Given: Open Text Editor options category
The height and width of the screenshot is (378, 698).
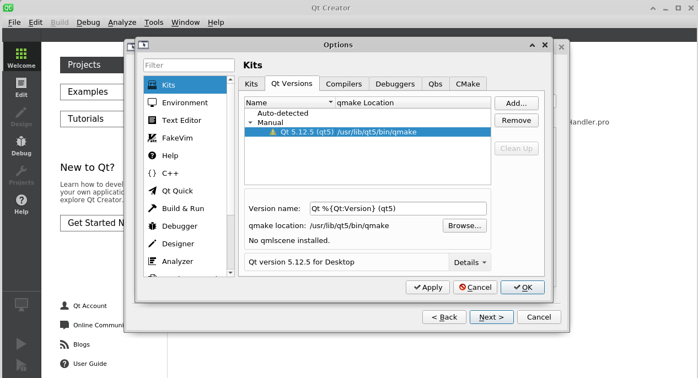Looking at the screenshot, I should (185, 120).
